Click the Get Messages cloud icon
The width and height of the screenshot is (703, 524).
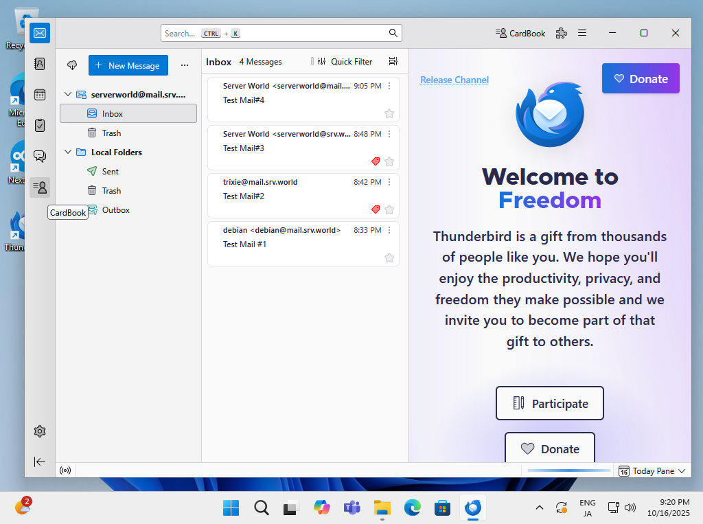click(x=72, y=65)
